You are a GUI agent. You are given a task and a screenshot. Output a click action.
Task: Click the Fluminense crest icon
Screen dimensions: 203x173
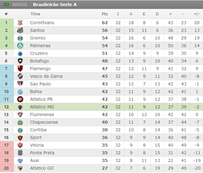pos(20,115)
